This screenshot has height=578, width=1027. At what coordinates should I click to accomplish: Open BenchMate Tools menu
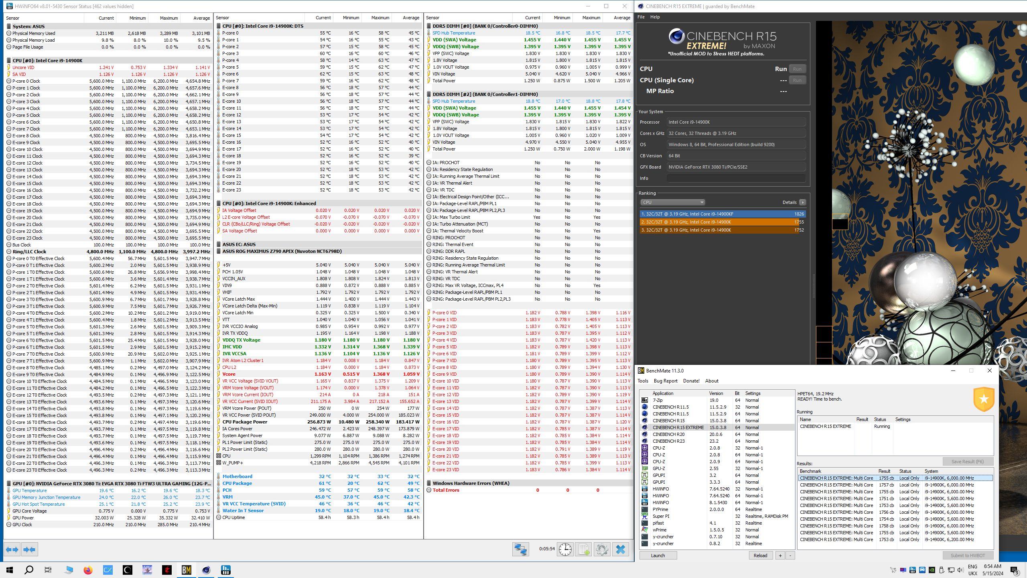coord(643,381)
